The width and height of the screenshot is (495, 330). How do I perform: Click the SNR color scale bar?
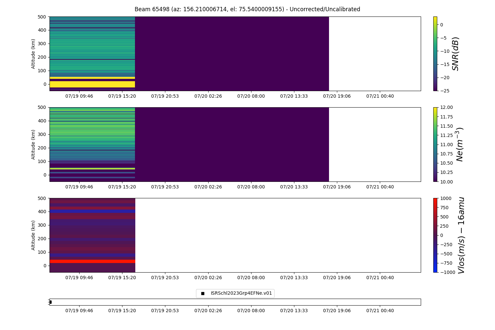[435, 53]
